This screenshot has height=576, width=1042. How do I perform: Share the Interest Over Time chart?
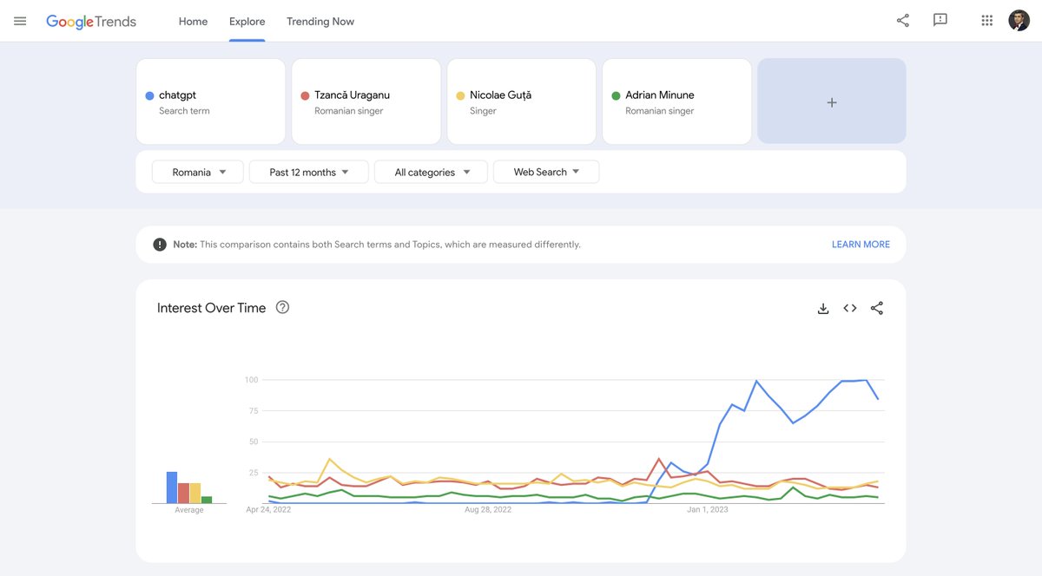click(x=877, y=308)
